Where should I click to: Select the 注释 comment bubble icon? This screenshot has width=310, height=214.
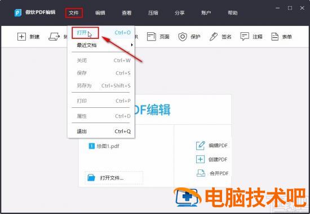[x=245, y=37]
